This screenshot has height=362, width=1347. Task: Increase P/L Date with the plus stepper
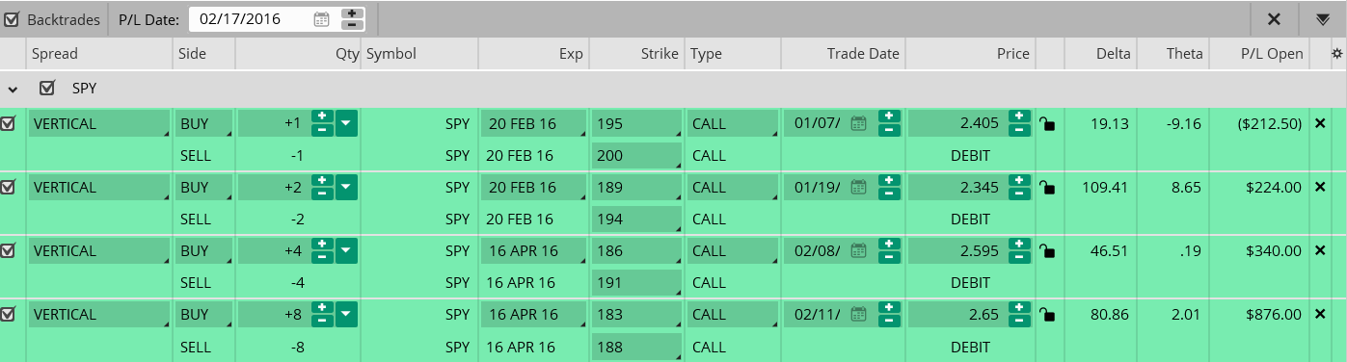pos(354,13)
